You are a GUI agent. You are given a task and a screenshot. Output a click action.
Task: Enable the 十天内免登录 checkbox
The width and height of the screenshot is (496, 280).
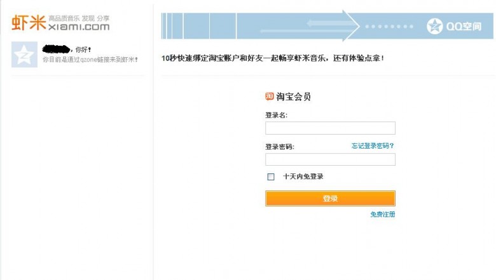tap(271, 177)
